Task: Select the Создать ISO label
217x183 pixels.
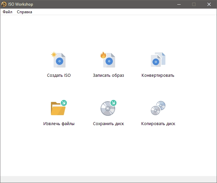Action: tap(59, 75)
